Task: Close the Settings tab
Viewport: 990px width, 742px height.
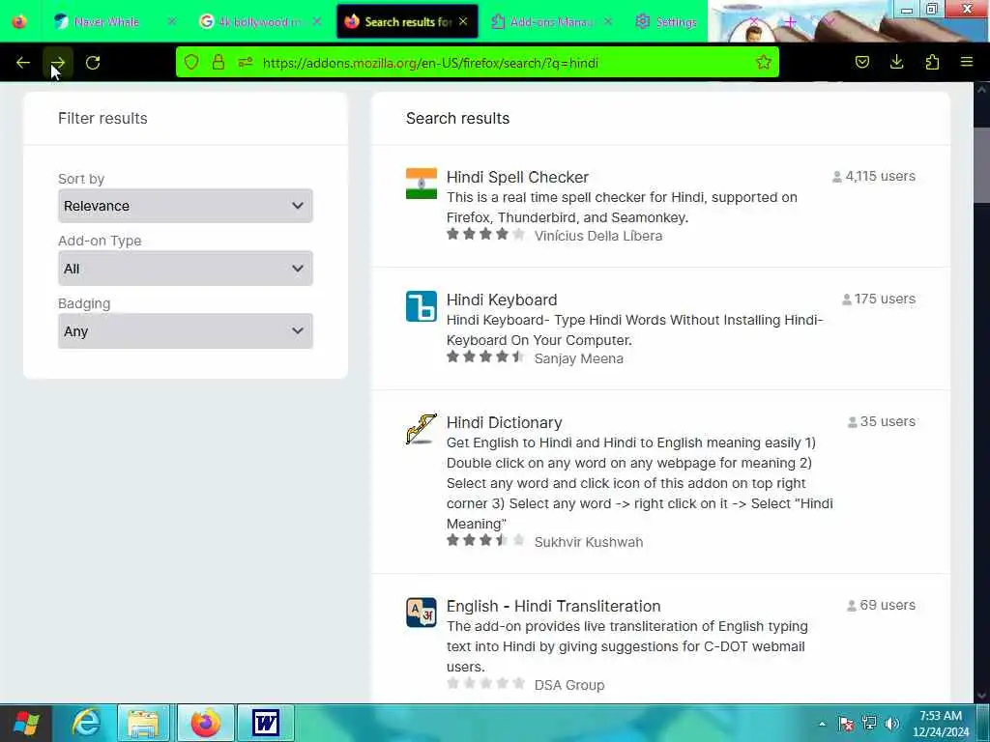Action: (754, 21)
